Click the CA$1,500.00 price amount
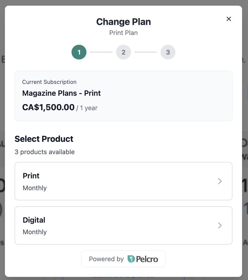Image resolution: width=248 pixels, height=280 pixels. point(48,107)
